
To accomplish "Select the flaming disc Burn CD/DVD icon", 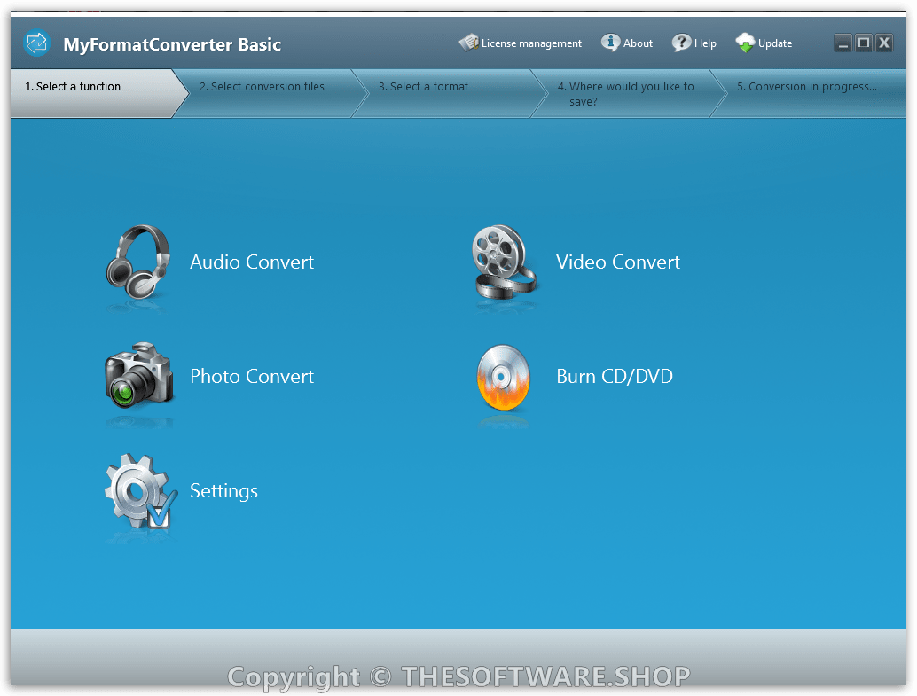I will pyautogui.click(x=504, y=377).
